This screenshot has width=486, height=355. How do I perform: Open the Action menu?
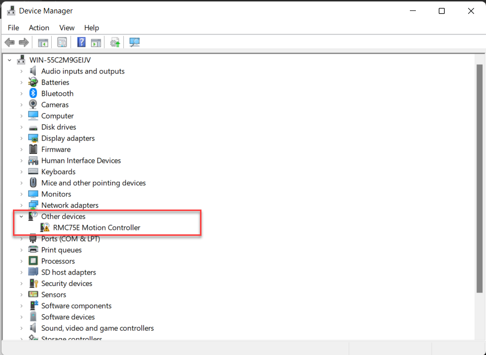tap(39, 28)
